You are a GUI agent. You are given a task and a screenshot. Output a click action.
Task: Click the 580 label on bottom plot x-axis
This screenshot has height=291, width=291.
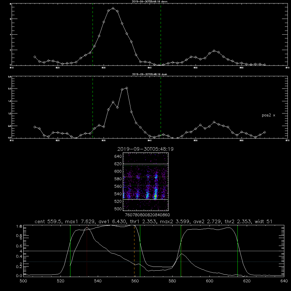pos(172,281)
